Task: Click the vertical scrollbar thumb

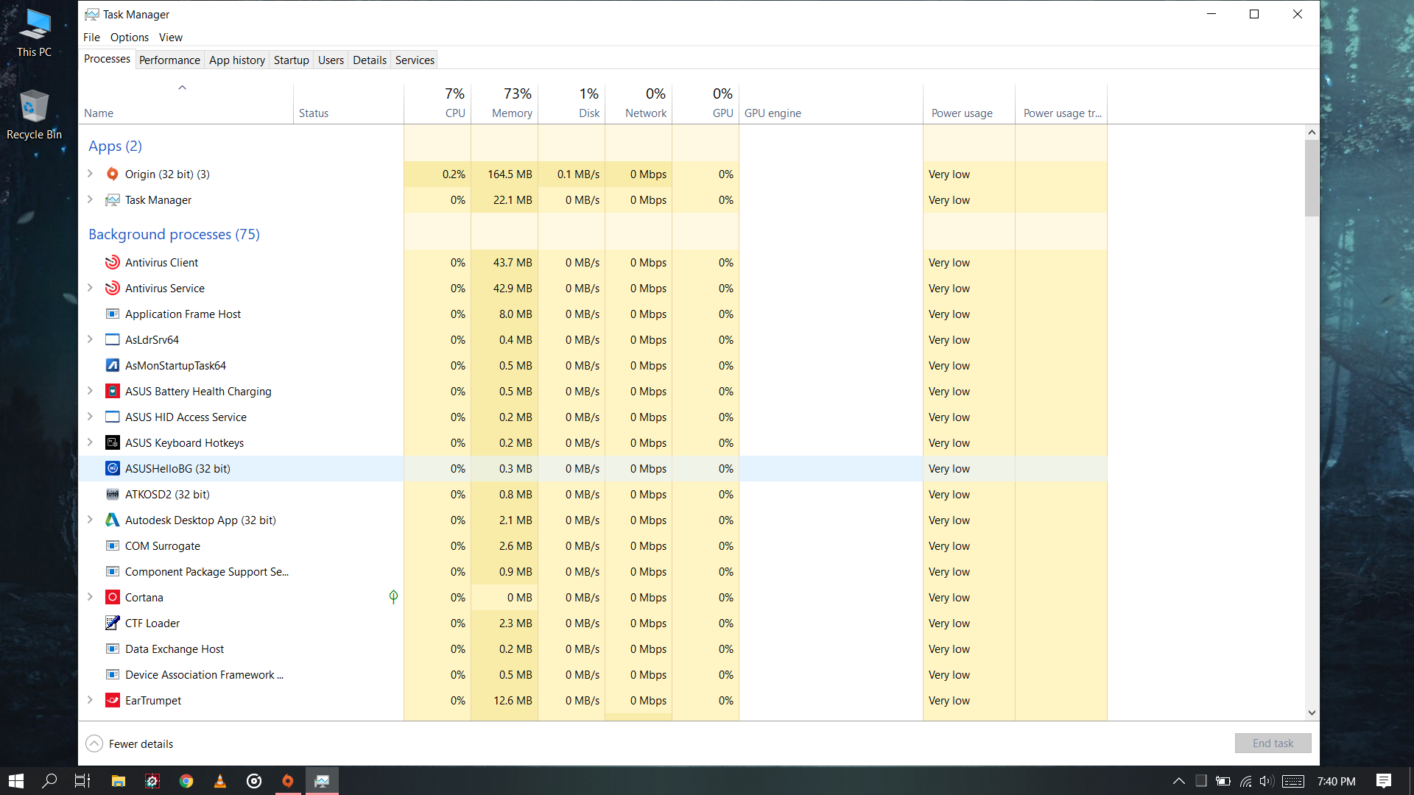Action: (x=1312, y=178)
